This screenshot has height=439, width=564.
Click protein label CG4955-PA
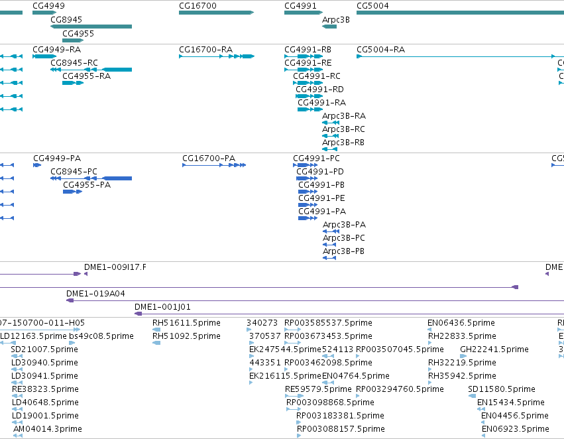[87, 185]
